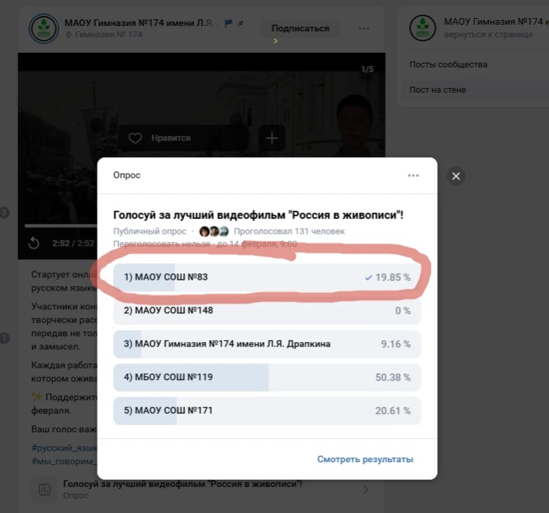Screen dimensions: 549x513
Task: Click the 20.61 % result value
Action: pyautogui.click(x=393, y=411)
